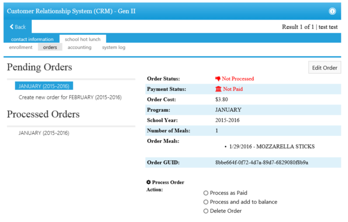This screenshot has width=348, height=222.
Task: Go back using the Back button
Action: click(18, 27)
